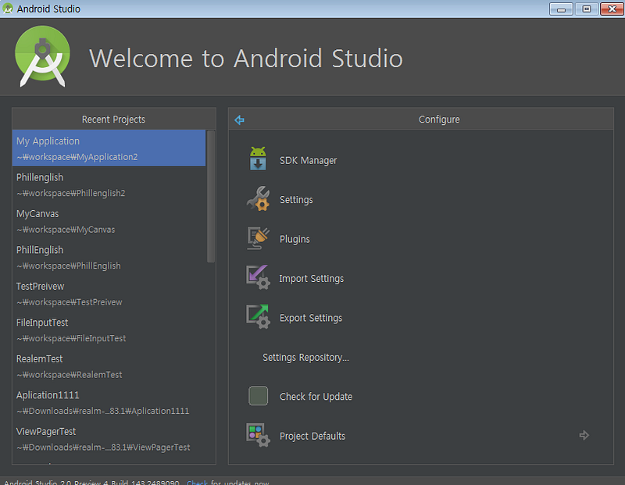
Task: Click the Configure panel title
Action: click(439, 119)
